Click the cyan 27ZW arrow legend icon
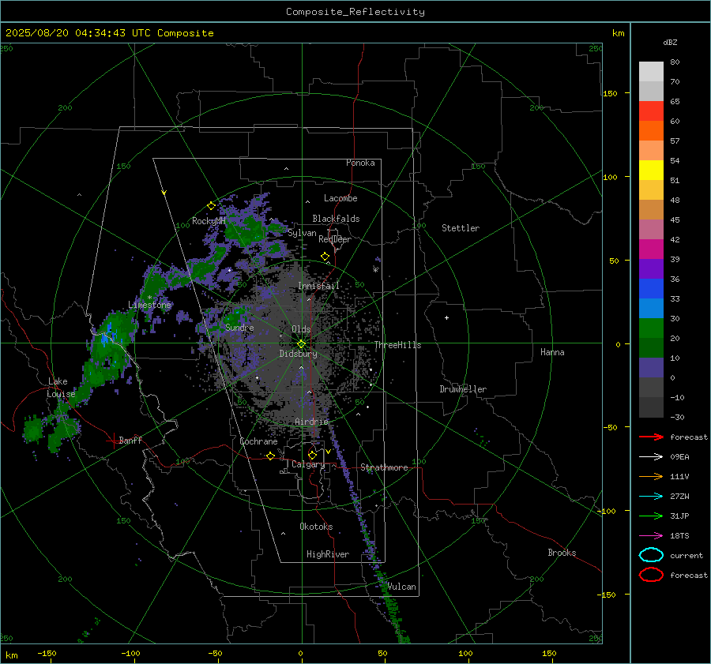 tap(651, 497)
